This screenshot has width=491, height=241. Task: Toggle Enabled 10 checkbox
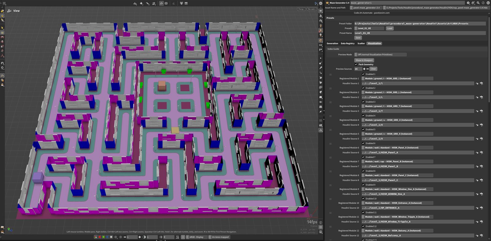pyautogui.click(x=363, y=198)
